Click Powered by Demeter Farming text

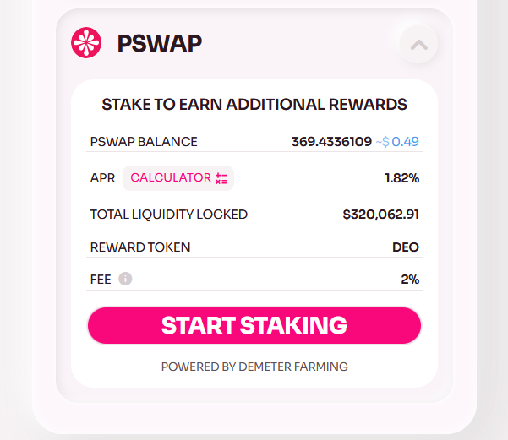[254, 367]
